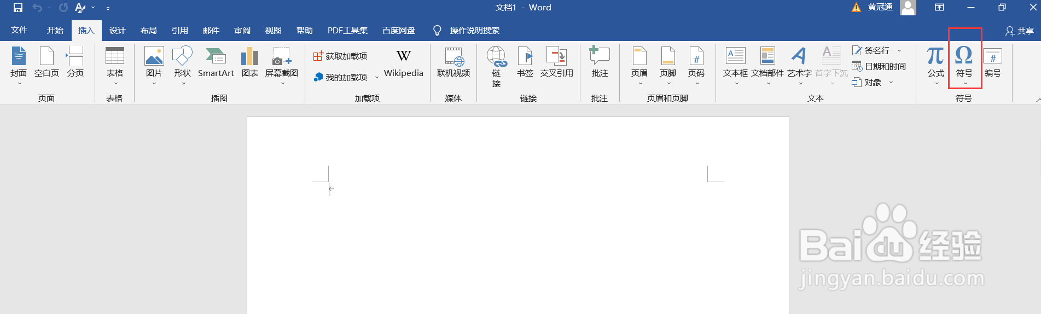Switch to the Review (审阅) tab
This screenshot has height=314, width=1041.
tap(242, 31)
